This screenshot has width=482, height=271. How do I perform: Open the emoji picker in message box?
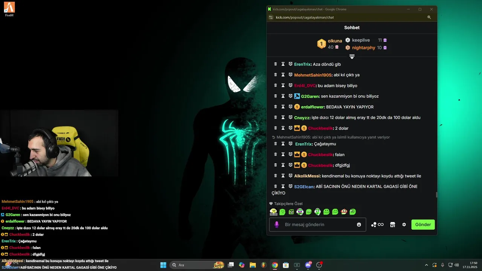(x=359, y=224)
